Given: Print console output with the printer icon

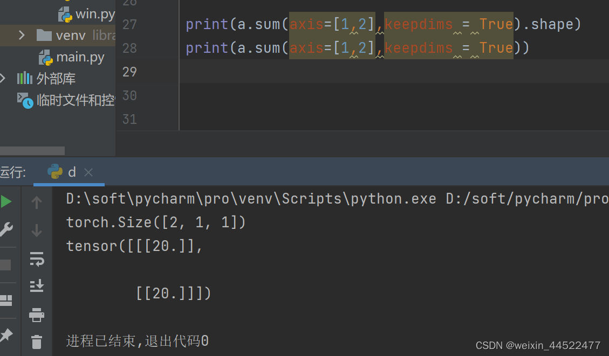Looking at the screenshot, I should coord(37,315).
